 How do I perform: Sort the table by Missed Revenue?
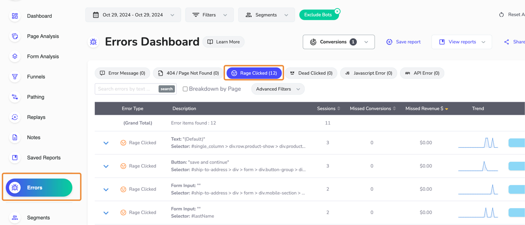(446, 109)
